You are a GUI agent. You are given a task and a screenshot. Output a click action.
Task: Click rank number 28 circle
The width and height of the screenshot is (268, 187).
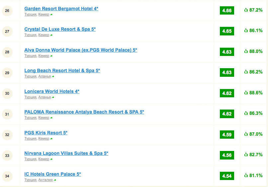point(7,52)
